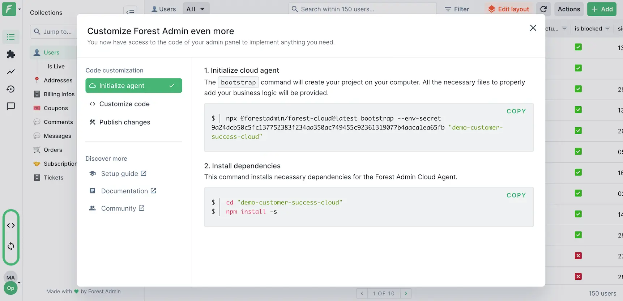
Task: Go to the next page arrow
Action: click(406, 293)
